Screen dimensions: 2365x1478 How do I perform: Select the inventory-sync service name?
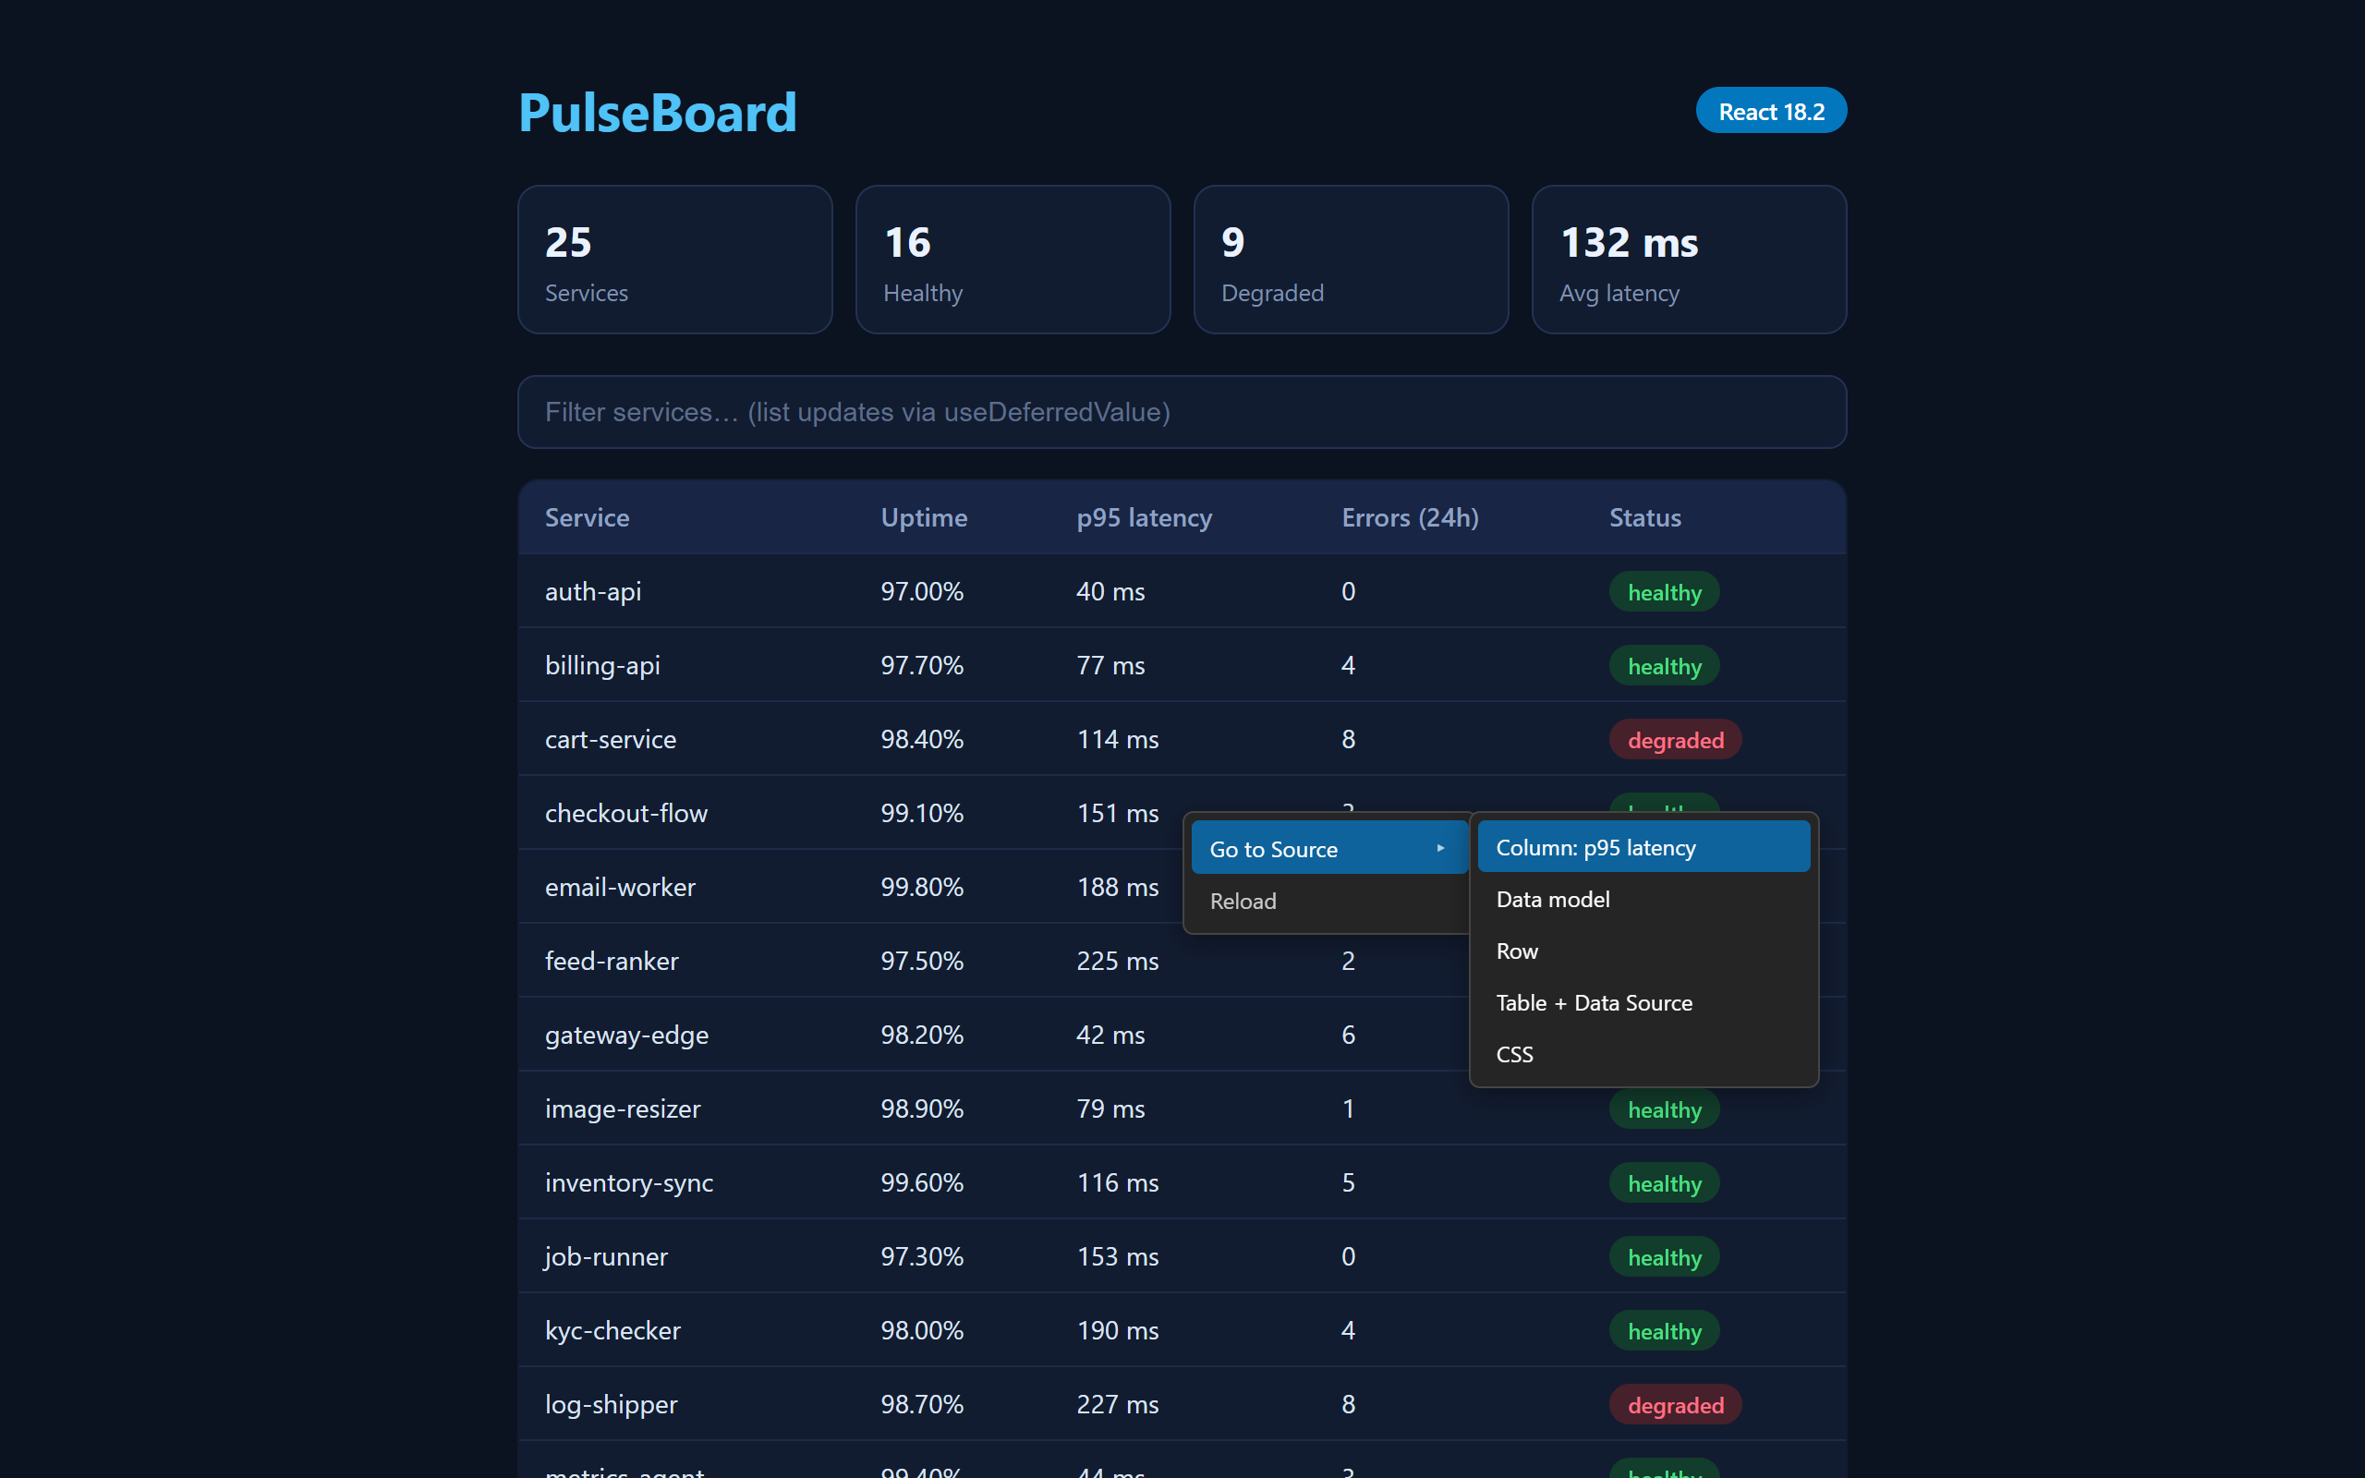(629, 1182)
